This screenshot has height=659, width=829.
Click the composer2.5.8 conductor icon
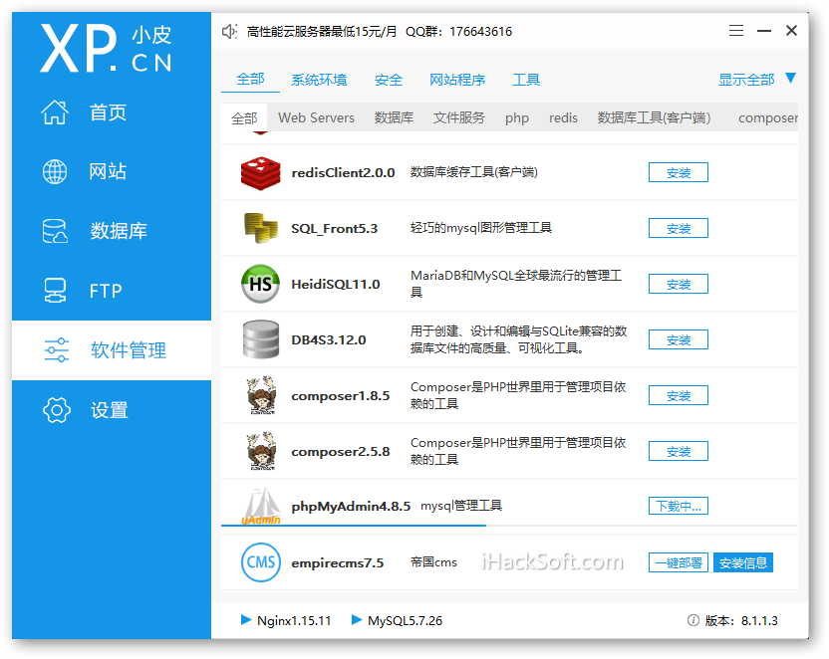(x=261, y=452)
